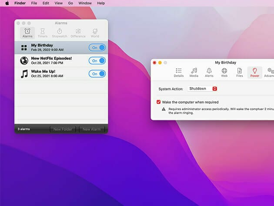
Task: Select the Web globe tab
Action: pos(224,72)
